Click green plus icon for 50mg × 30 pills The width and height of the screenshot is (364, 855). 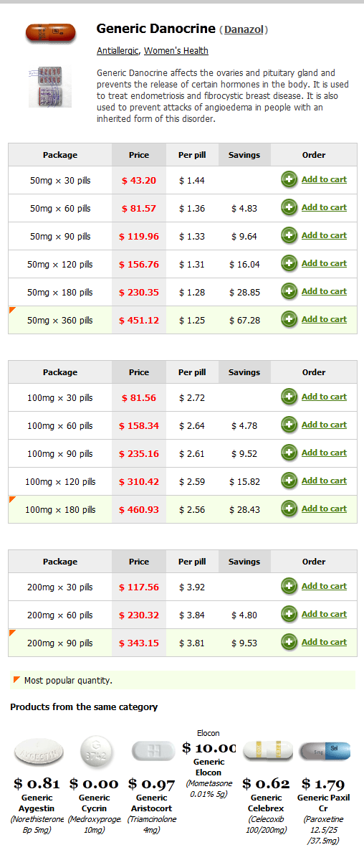coord(289,179)
